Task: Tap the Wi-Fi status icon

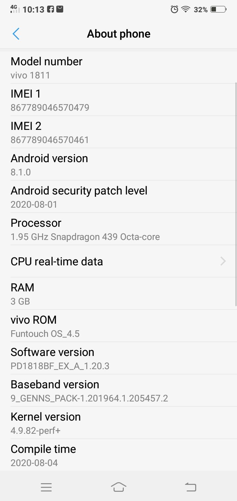Action: (x=186, y=10)
